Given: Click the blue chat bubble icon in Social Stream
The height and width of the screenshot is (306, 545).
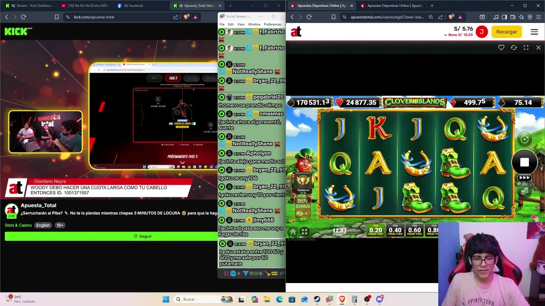Looking at the screenshot, I should point(233,274).
